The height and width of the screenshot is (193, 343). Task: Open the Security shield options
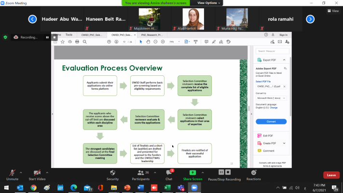(x=112, y=173)
